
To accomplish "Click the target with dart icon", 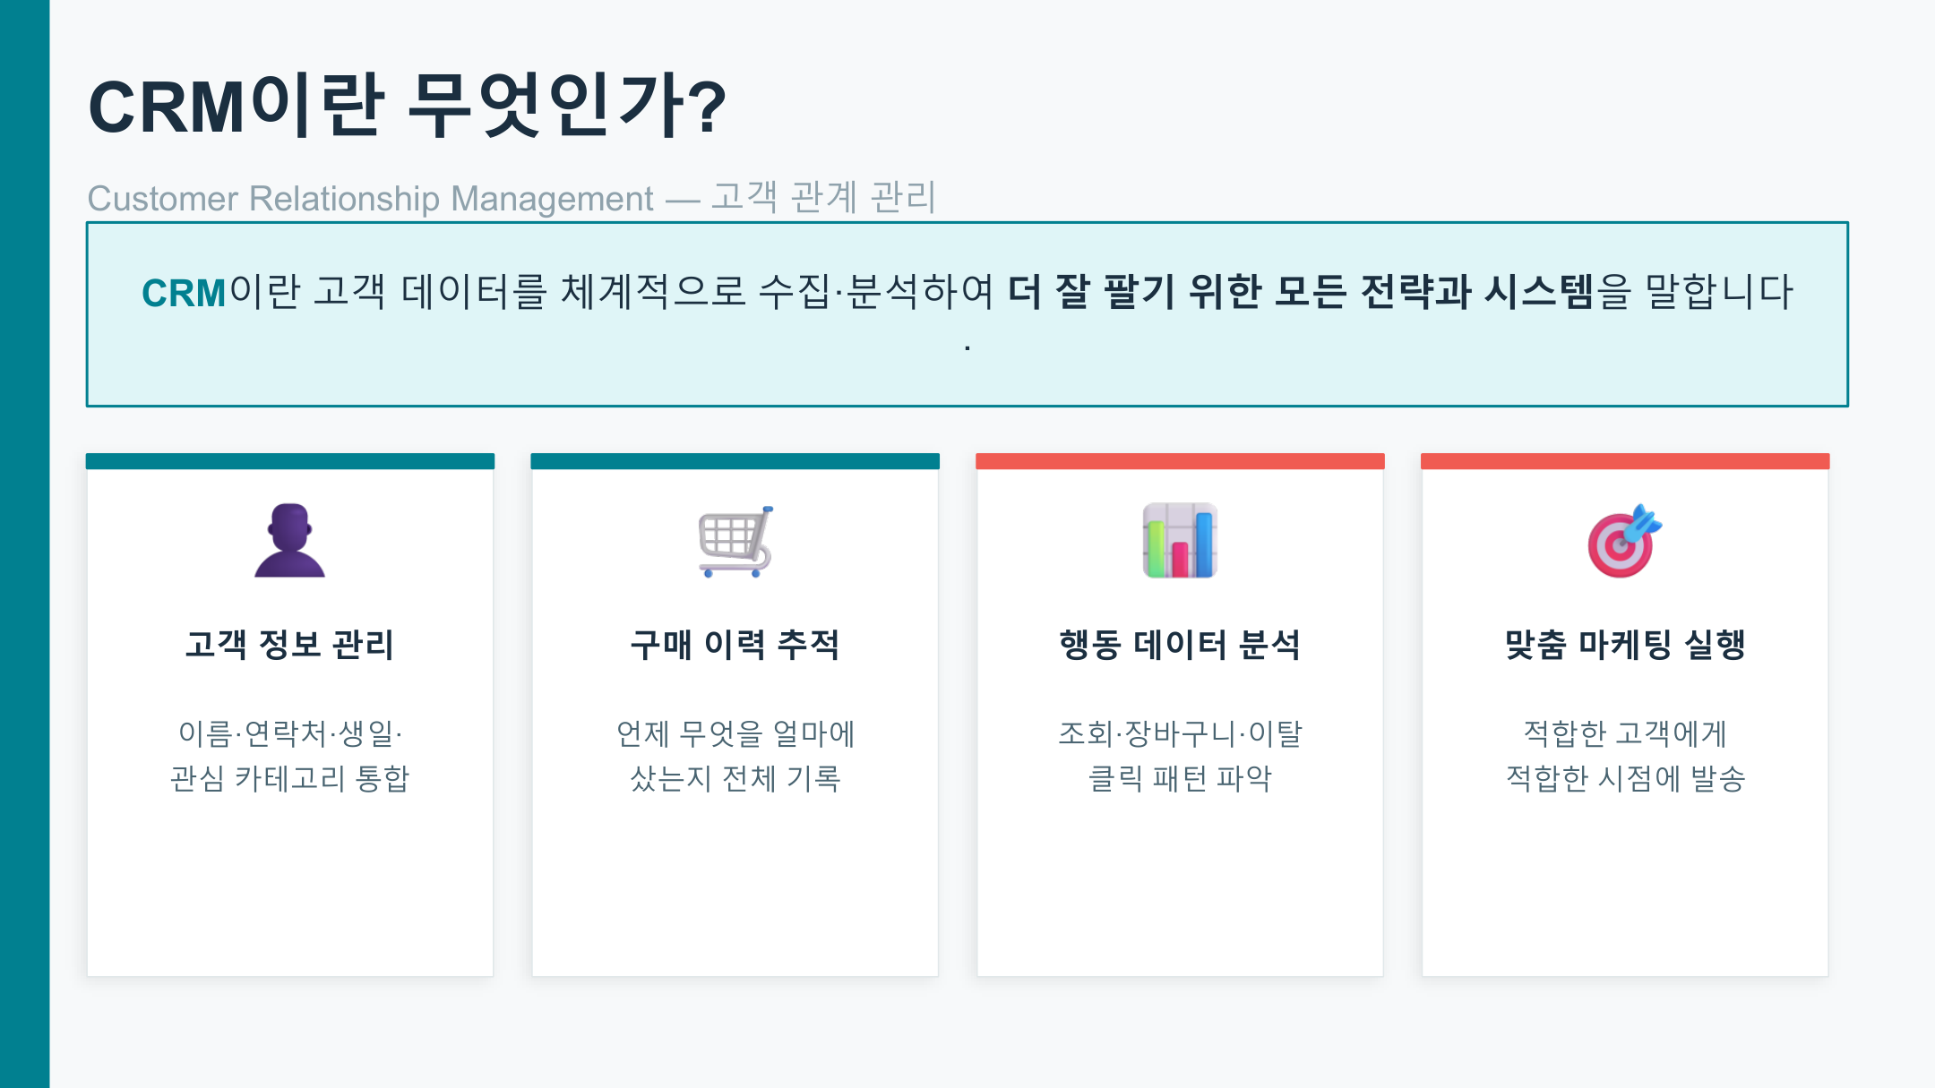I will [1624, 541].
